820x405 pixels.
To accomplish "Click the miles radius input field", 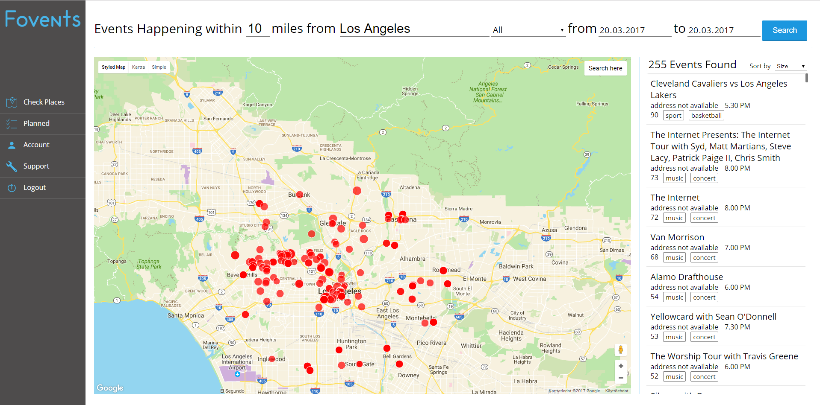I will click(258, 29).
